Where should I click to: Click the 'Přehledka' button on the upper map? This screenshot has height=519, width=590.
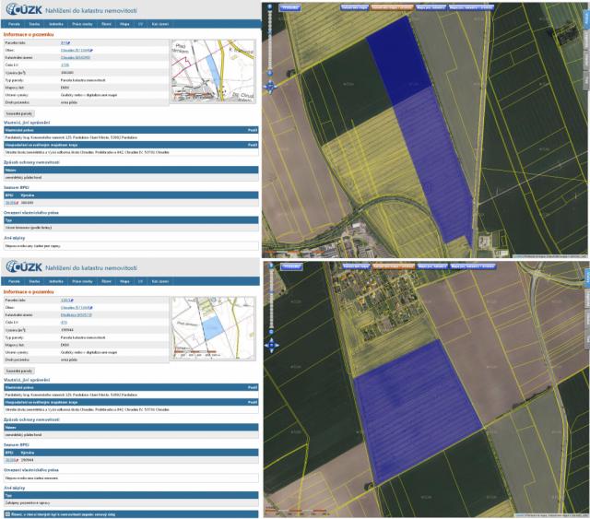(x=290, y=7)
